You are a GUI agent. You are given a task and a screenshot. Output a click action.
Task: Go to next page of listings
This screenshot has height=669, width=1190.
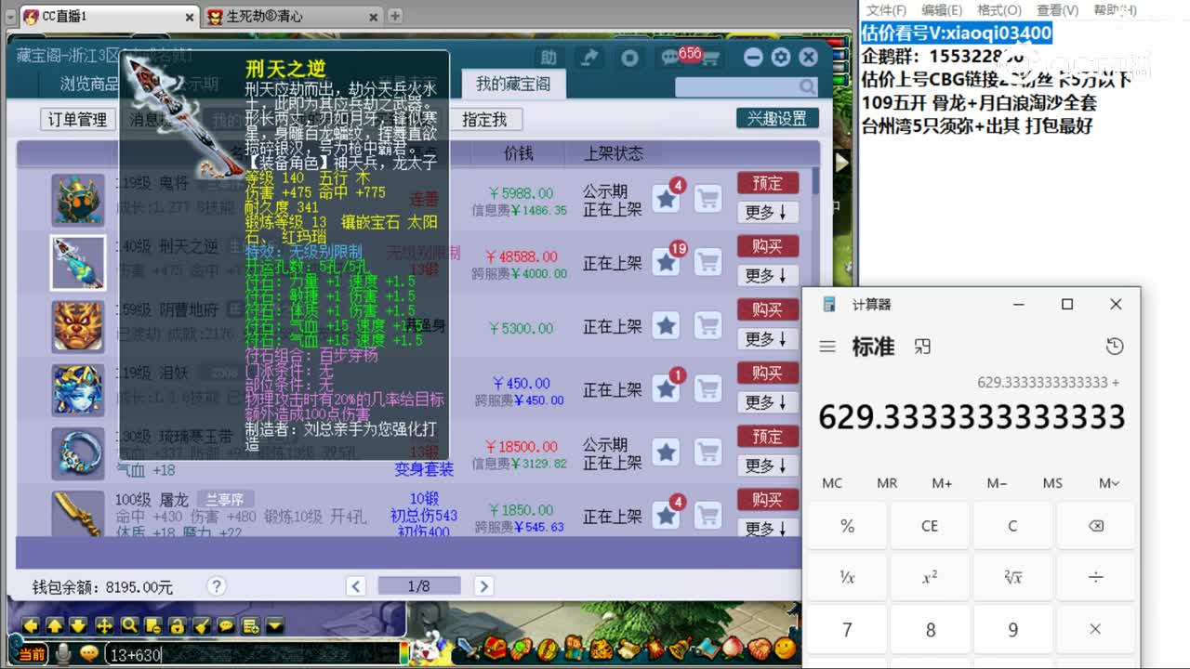pyautogui.click(x=483, y=586)
